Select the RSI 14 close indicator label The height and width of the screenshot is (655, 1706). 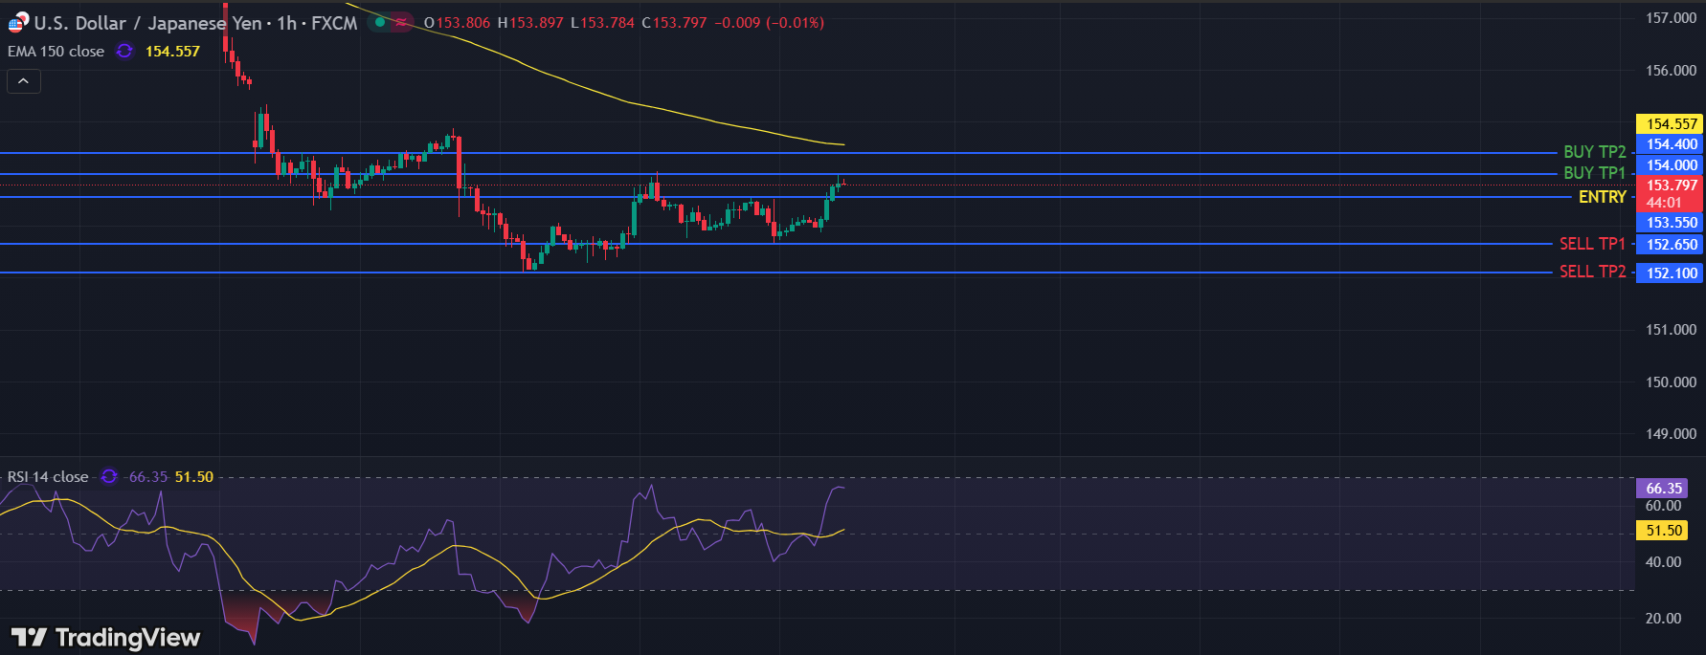click(48, 476)
